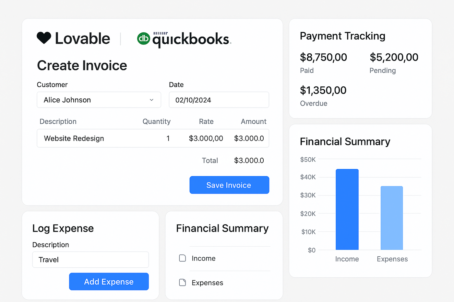This screenshot has width=454, height=302.
Task: Click the $5,200,00 Pending amount
Action: pyautogui.click(x=394, y=57)
